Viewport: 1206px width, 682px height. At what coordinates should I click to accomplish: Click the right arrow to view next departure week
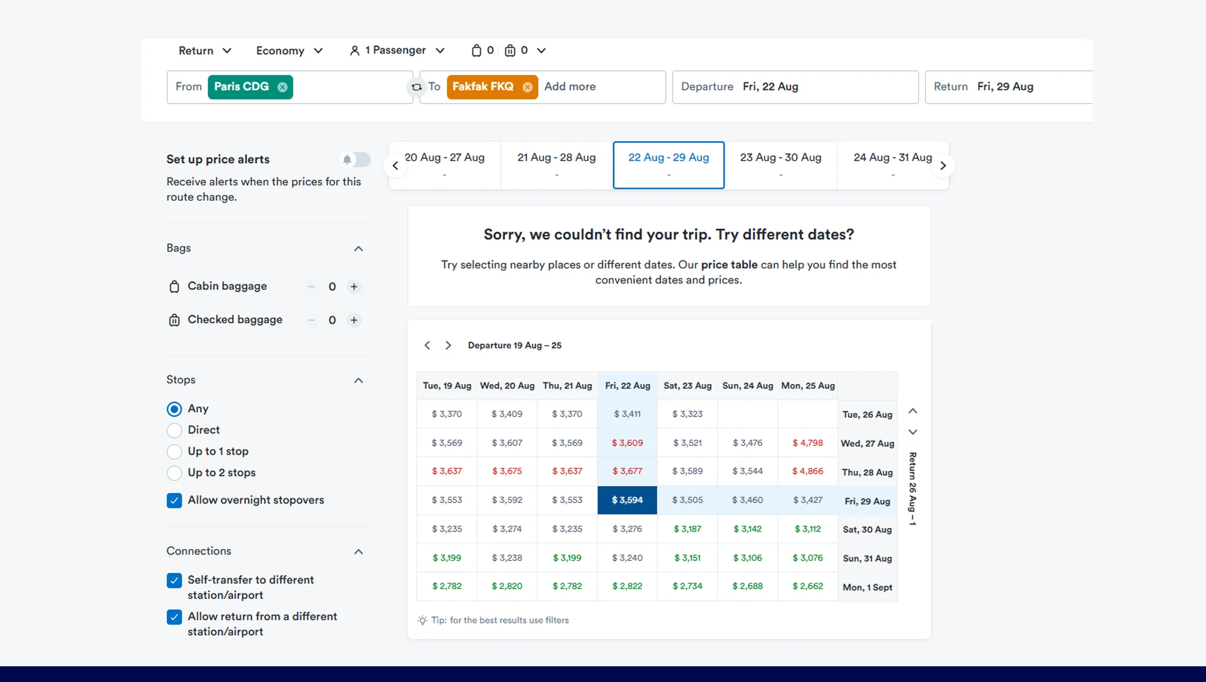pos(448,345)
